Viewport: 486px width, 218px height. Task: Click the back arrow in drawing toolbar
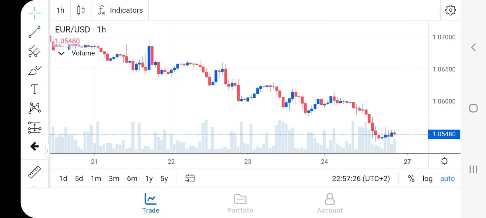(34, 146)
